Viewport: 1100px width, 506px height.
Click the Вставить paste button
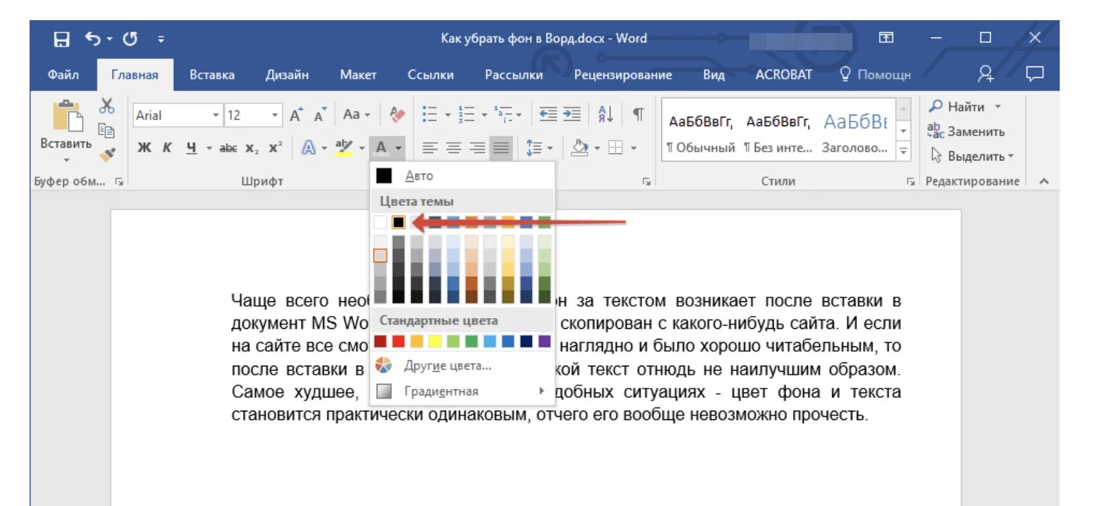(66, 132)
